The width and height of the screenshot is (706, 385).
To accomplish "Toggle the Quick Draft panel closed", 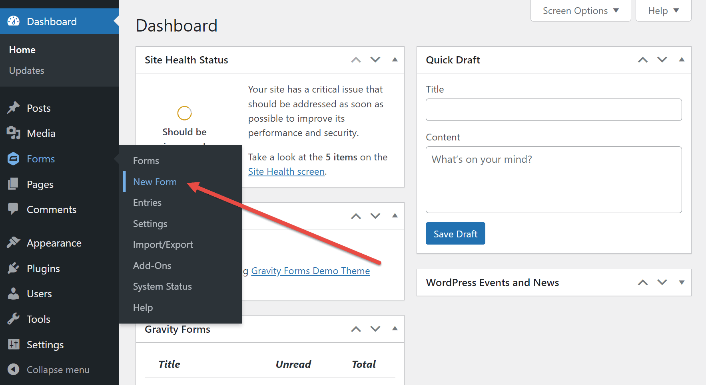I will (682, 59).
